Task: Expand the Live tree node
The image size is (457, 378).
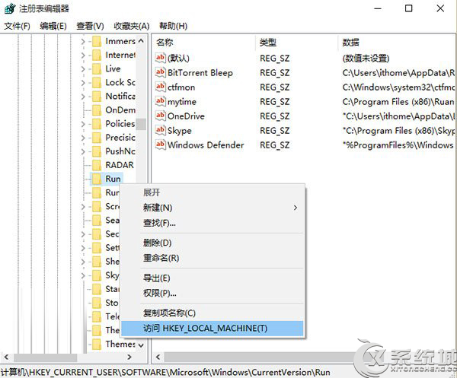Action: [83, 69]
